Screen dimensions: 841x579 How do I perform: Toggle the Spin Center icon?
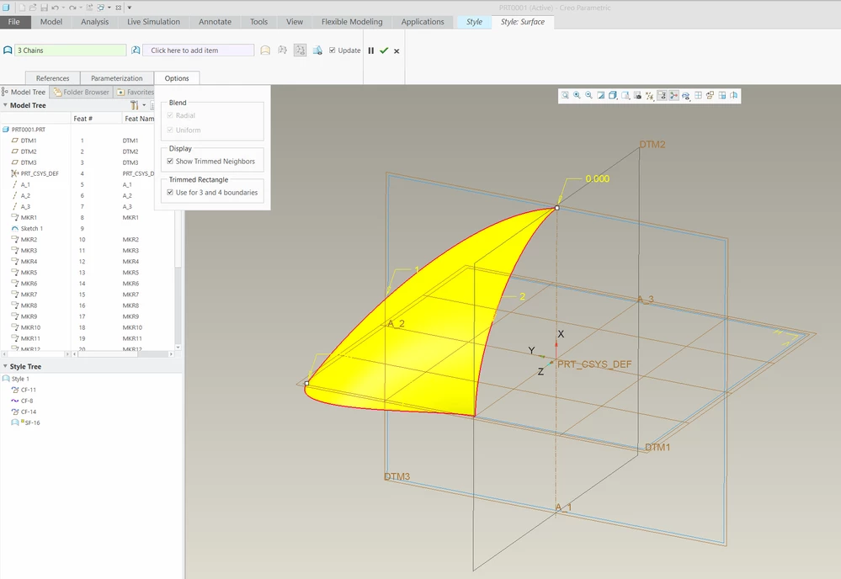click(673, 95)
